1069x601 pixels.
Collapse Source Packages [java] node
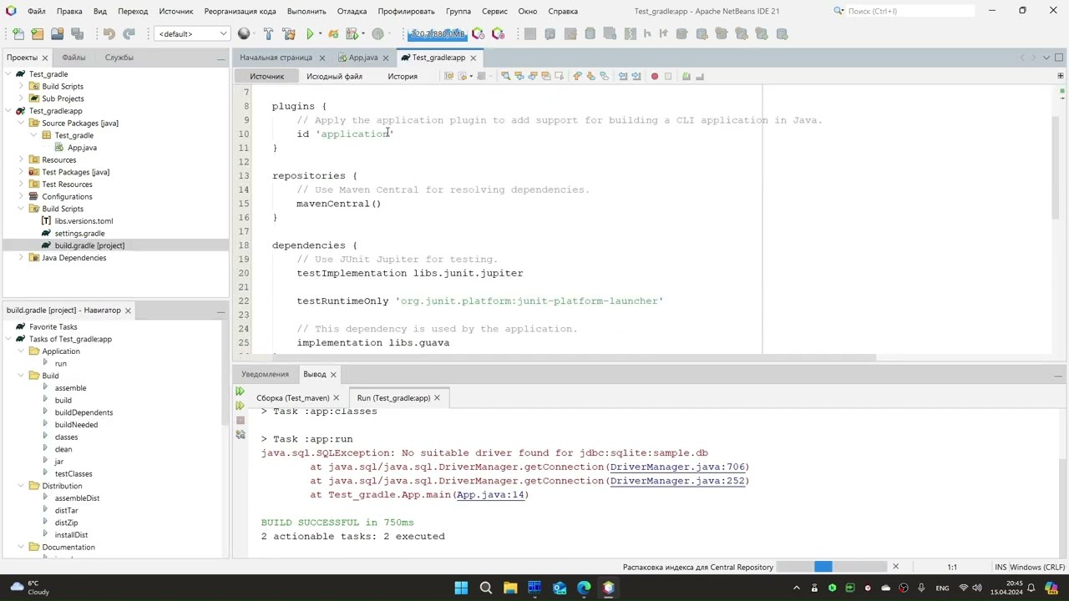(21, 123)
